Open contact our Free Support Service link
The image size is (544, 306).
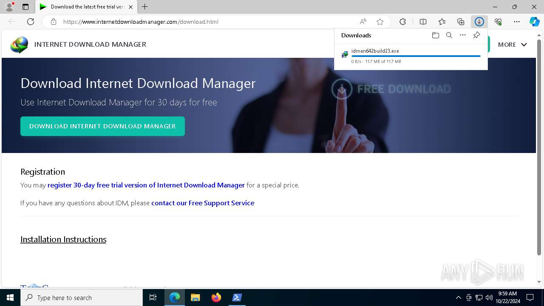pos(203,203)
